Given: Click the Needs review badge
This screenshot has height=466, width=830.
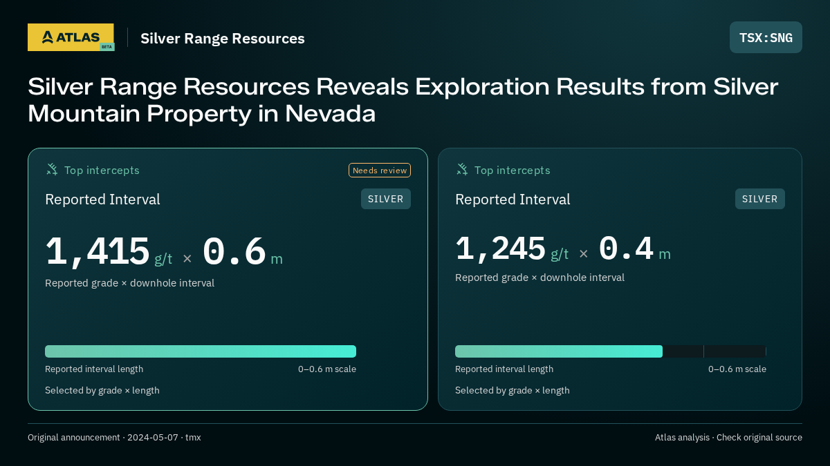Looking at the screenshot, I should click(x=380, y=170).
